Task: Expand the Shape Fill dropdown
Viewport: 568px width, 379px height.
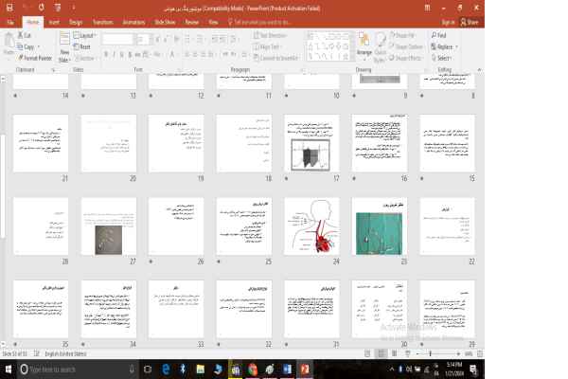Action: 407,35
